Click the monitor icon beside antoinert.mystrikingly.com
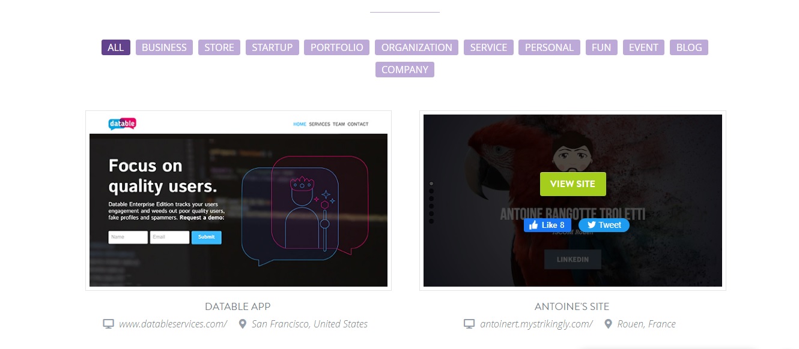Image resolution: width=799 pixels, height=349 pixels. 468,324
